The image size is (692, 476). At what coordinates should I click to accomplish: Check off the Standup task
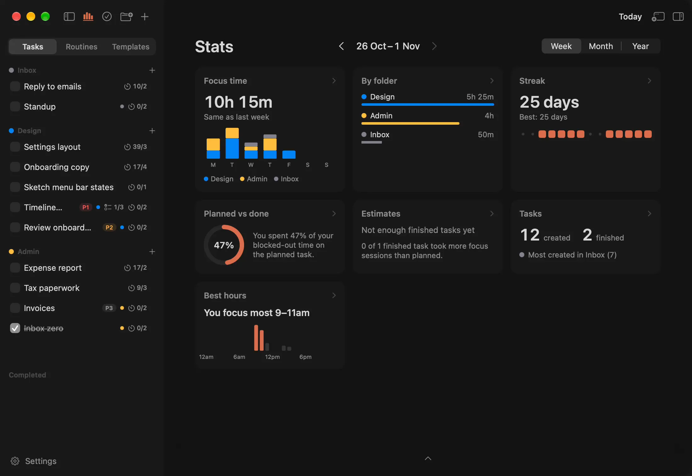[15, 106]
